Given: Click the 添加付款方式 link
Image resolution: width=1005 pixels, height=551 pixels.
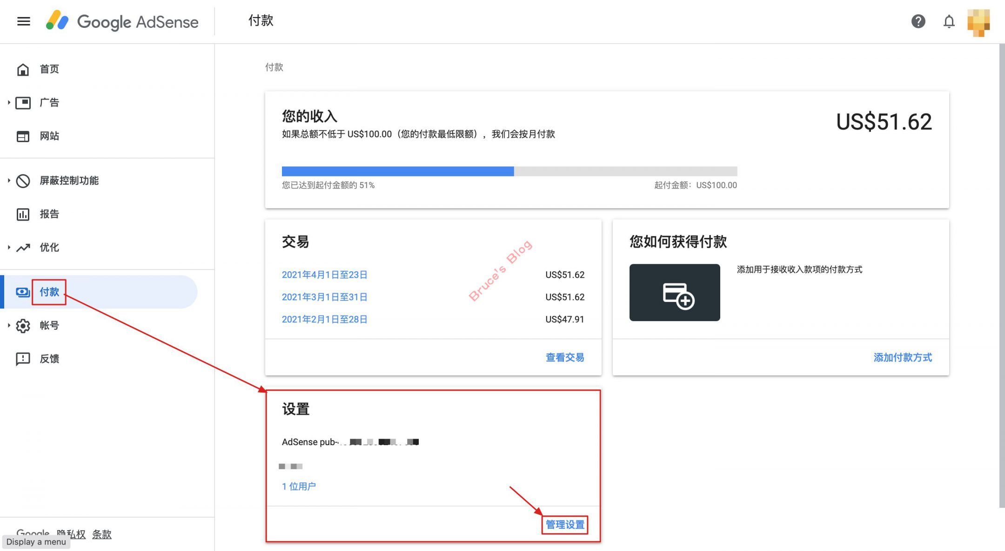Looking at the screenshot, I should pyautogui.click(x=903, y=357).
